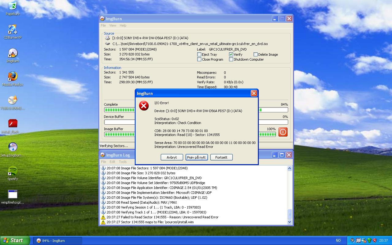Click the log scrollbar up arrow
Image resolution: width=392 pixels, height=245 pixels.
point(289,168)
